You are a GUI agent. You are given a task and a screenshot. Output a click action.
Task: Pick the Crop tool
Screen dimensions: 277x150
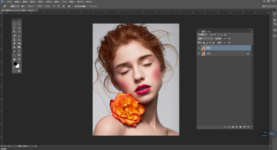pyautogui.click(x=14, y=32)
